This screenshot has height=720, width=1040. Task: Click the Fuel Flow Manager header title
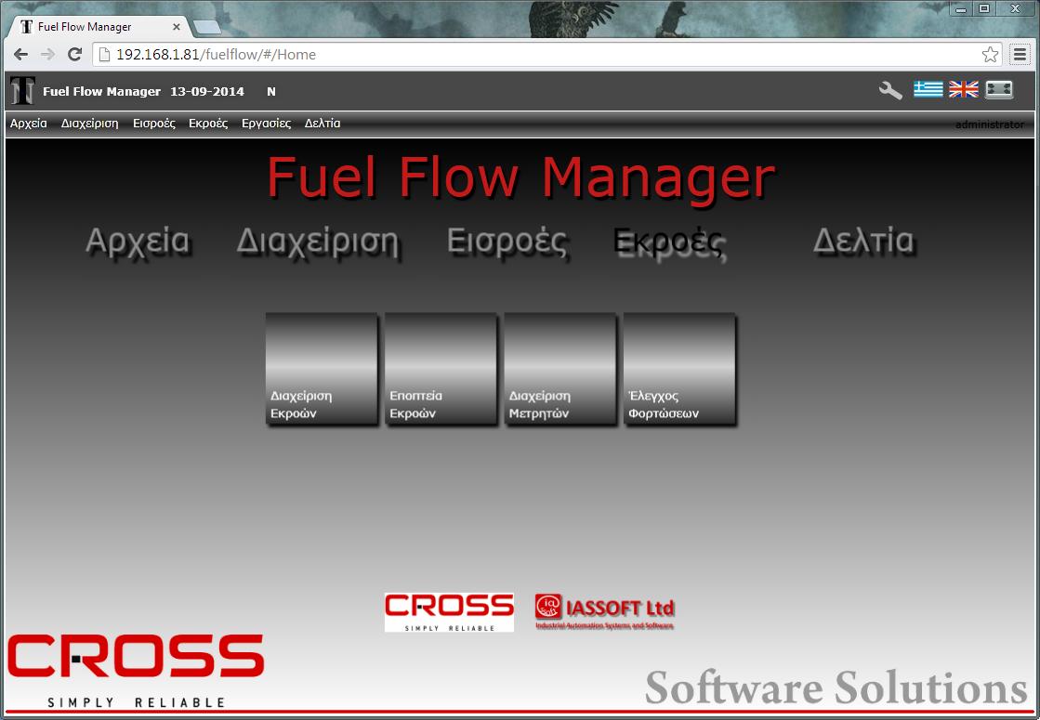[x=101, y=91]
